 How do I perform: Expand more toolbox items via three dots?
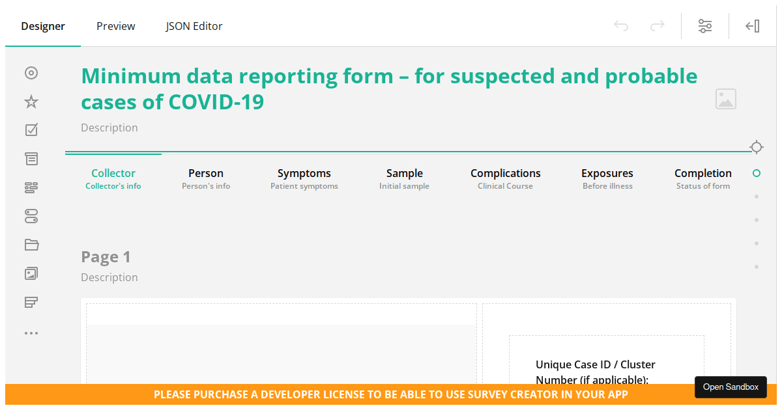coord(31,333)
